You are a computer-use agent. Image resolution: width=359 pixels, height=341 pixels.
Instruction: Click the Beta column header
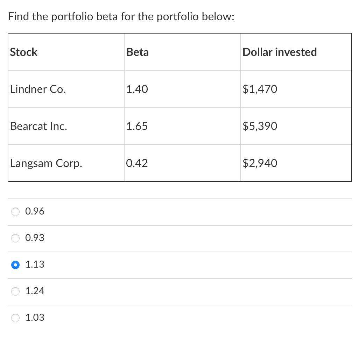click(138, 52)
